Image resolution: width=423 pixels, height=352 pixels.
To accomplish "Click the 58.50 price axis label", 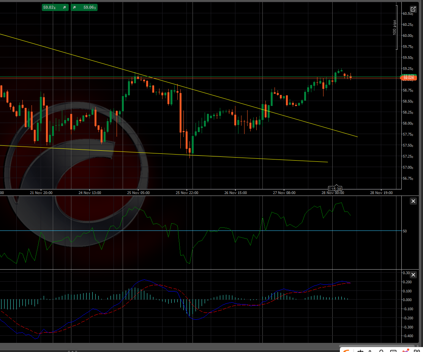I will click(x=408, y=101).
